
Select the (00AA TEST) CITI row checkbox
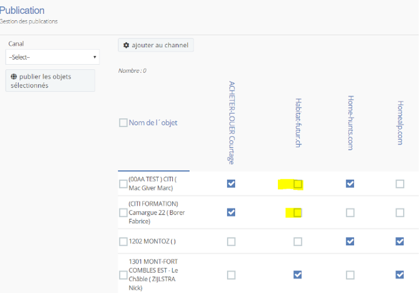(123, 184)
